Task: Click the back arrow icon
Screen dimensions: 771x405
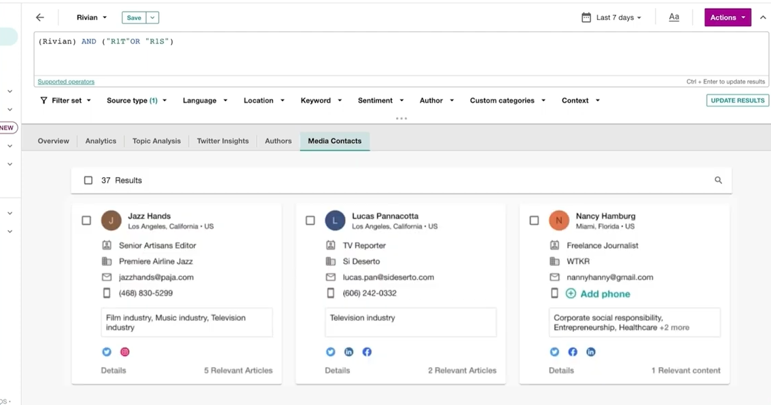Action: point(40,18)
